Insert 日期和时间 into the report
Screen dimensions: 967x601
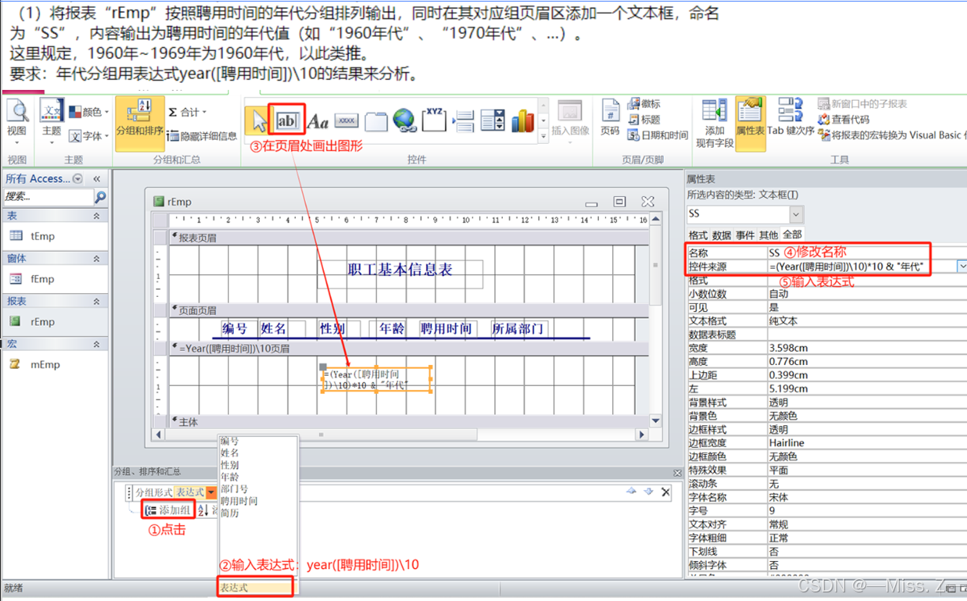(x=658, y=135)
